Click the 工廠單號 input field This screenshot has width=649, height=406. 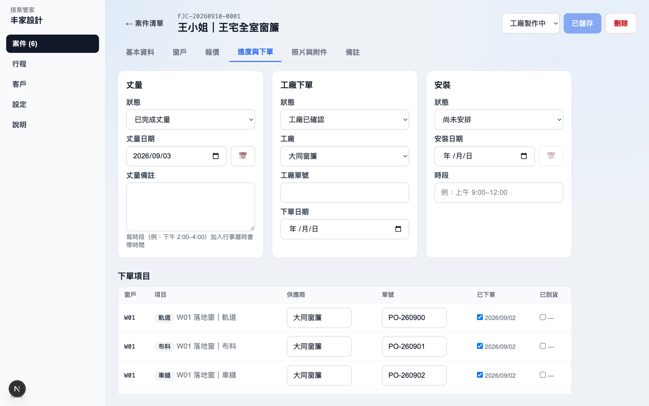click(345, 193)
